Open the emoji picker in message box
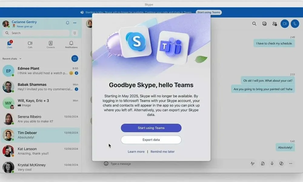303x182 pixels. click(x=106, y=163)
